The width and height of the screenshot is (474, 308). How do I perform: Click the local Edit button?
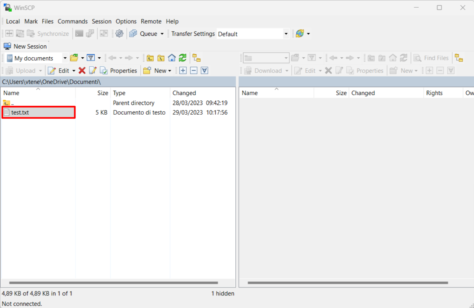pos(59,71)
